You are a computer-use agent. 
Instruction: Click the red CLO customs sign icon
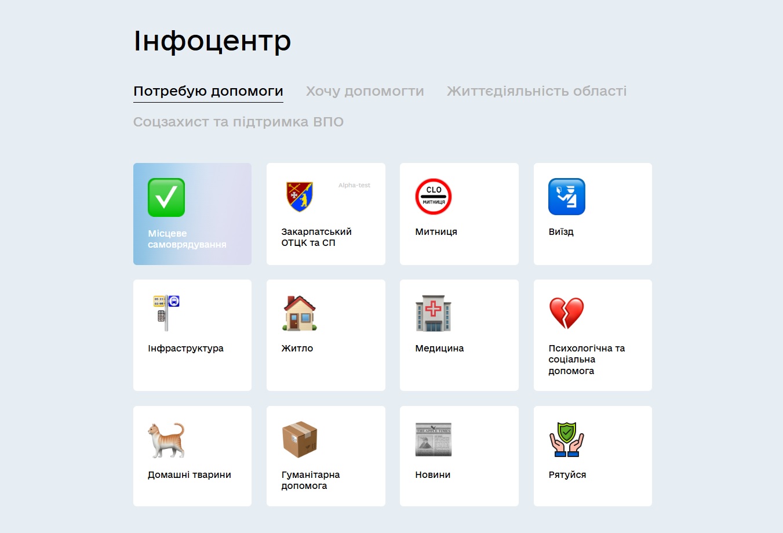point(434,197)
